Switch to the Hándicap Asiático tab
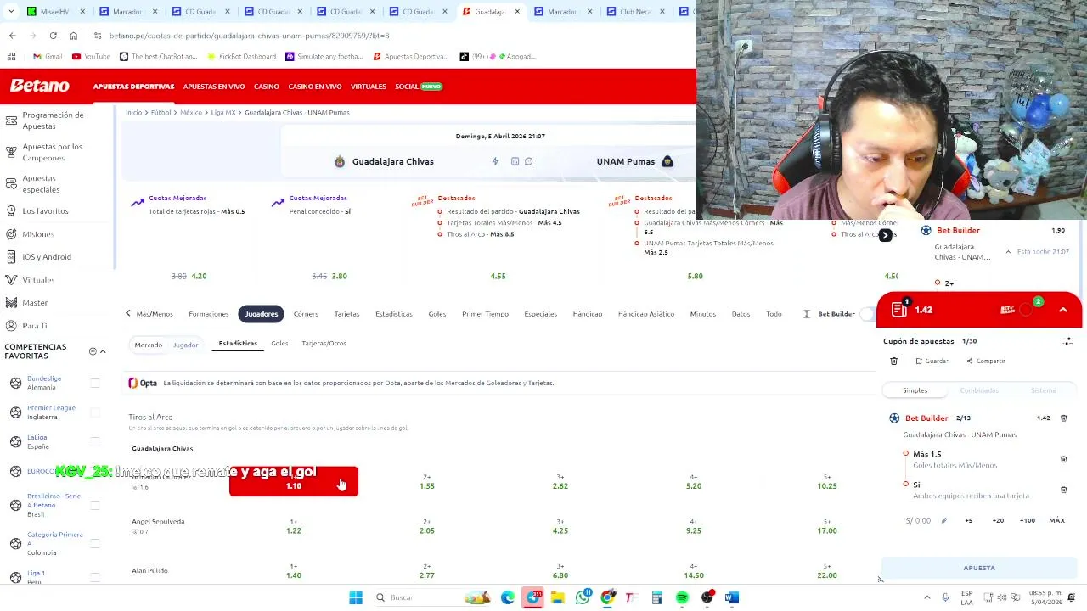The image size is (1087, 611). (x=645, y=314)
